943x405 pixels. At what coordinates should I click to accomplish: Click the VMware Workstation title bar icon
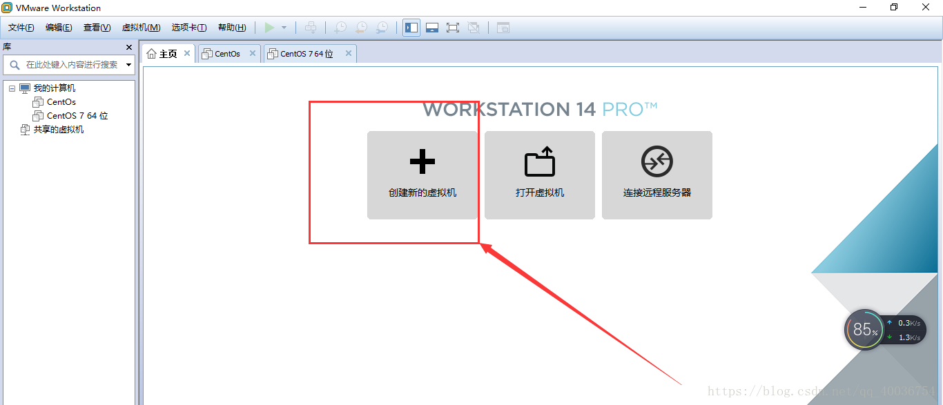click(x=7, y=8)
